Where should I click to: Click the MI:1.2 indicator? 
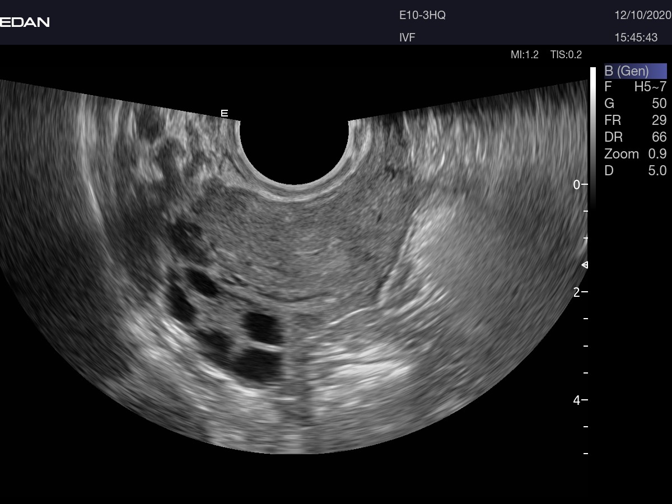(524, 54)
